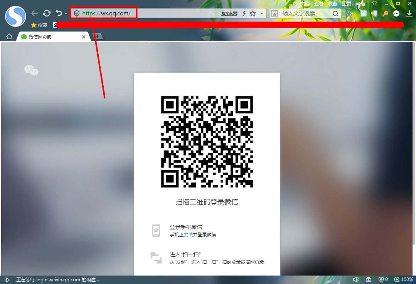The width and height of the screenshot is (416, 284).
Task: Click the phone icon beside 登录手机微信
Action: click(156, 230)
